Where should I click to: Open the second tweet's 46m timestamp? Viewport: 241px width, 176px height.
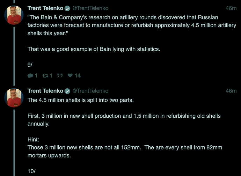pyautogui.click(x=231, y=91)
